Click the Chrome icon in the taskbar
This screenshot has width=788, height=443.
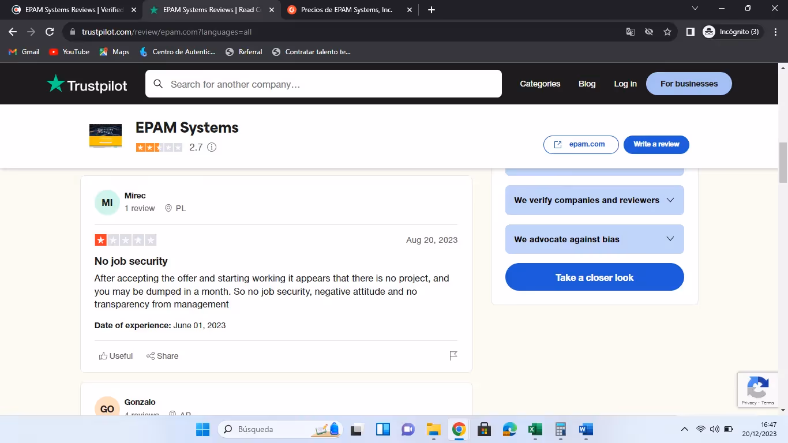point(459,429)
